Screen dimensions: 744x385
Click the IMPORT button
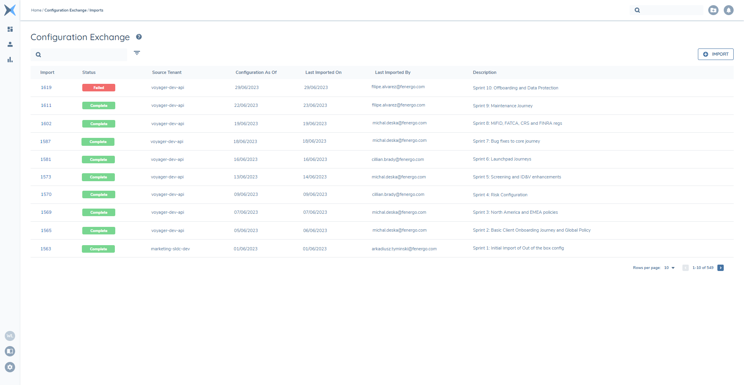point(715,54)
